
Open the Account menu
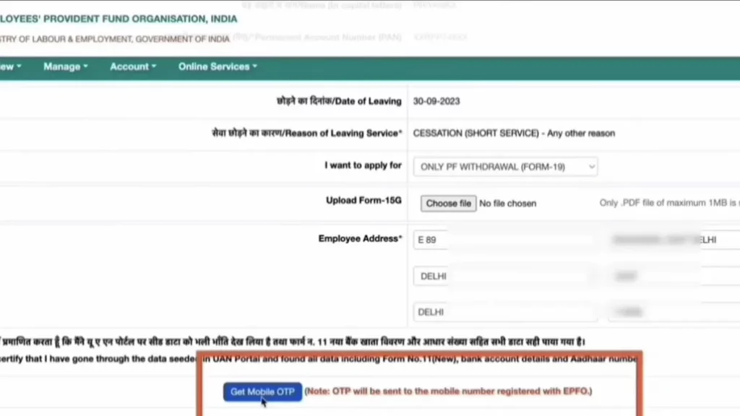point(129,66)
